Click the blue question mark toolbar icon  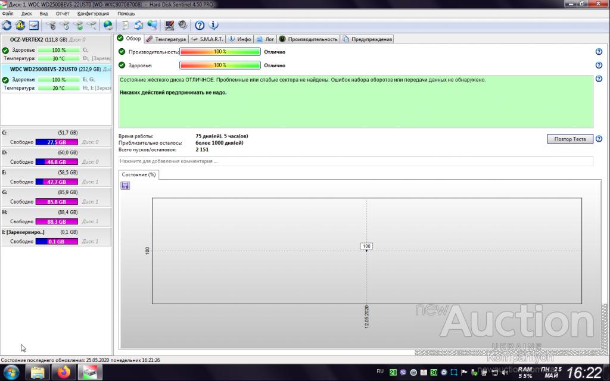coord(200,25)
